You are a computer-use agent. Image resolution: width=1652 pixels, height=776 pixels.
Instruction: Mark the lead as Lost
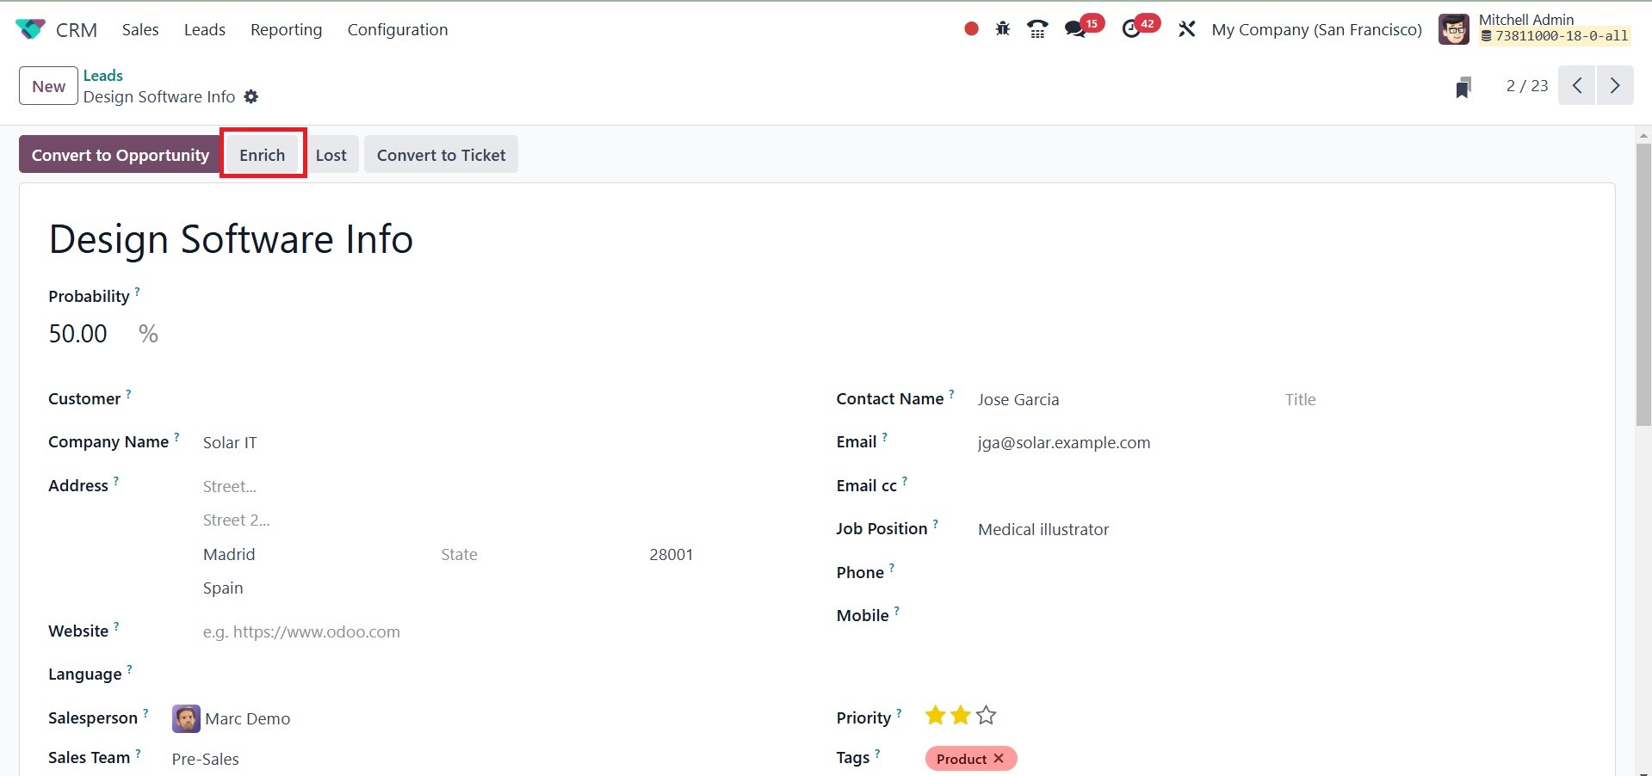(331, 155)
